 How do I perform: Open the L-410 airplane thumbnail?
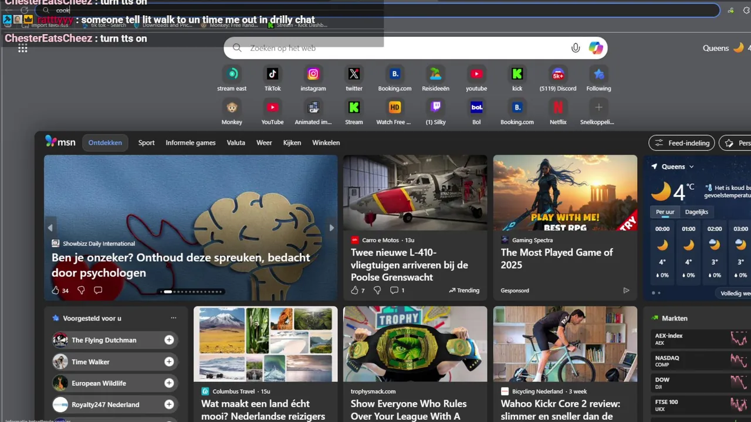[x=415, y=192]
